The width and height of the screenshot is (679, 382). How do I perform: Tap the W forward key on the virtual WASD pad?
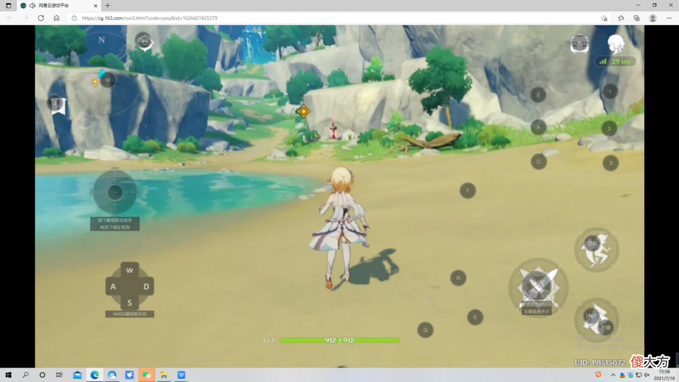click(129, 270)
